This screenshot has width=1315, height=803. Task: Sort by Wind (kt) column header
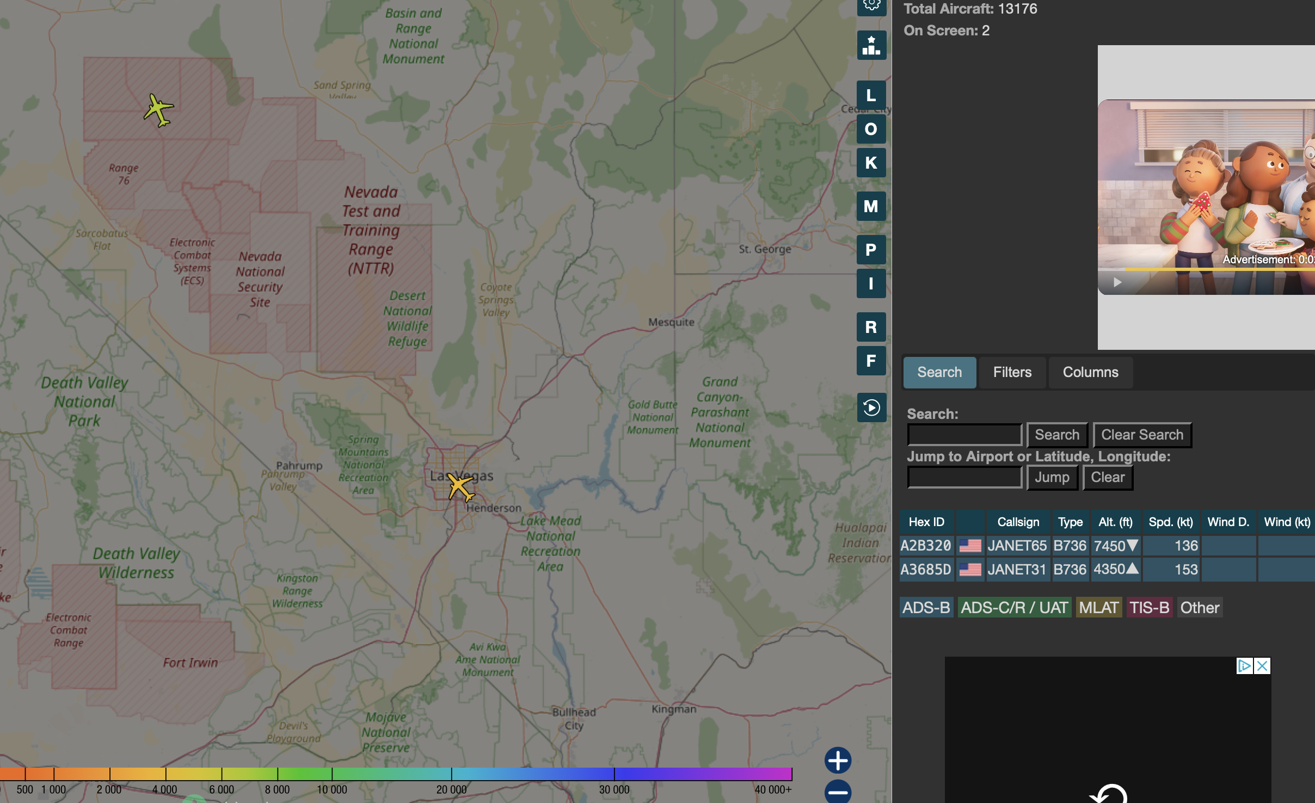1287,522
